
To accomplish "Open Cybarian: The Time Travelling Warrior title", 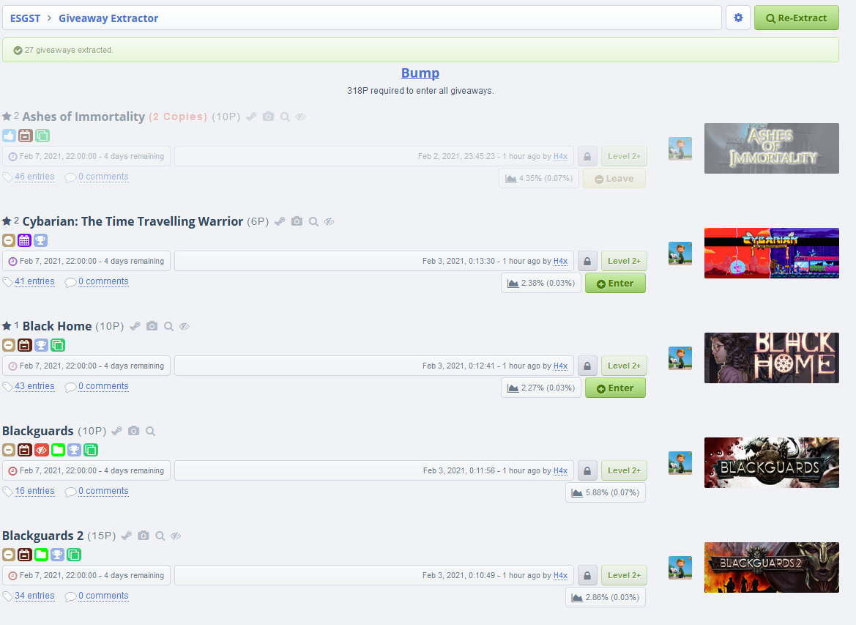I will pos(133,221).
